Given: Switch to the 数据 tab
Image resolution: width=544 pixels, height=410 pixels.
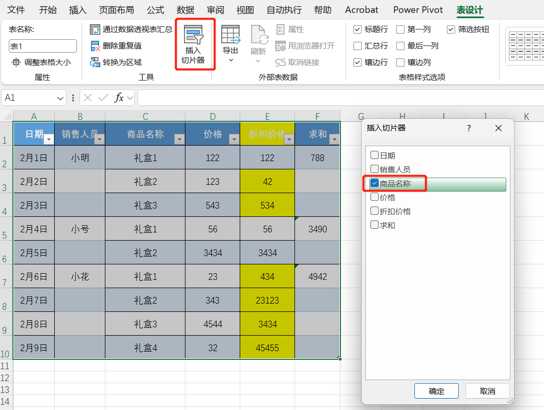Looking at the screenshot, I should [185, 10].
